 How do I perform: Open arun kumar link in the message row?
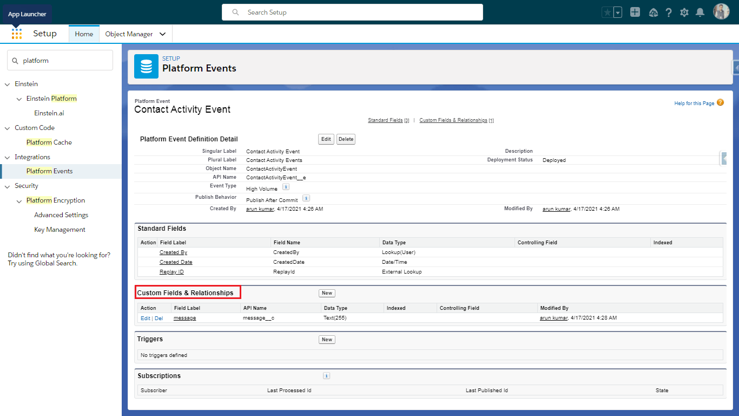[553, 318]
